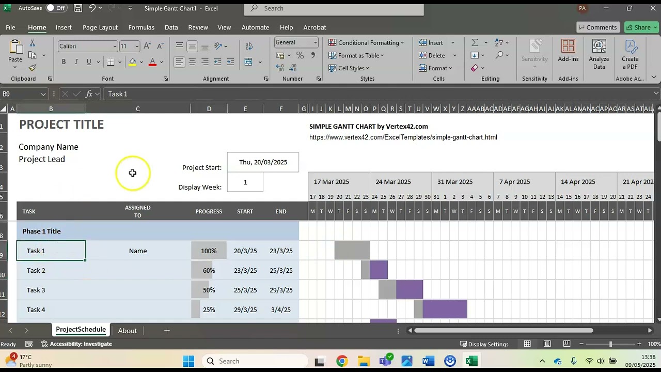Click Increase Font Size icon
Image resolution: width=661 pixels, height=372 pixels.
(x=147, y=46)
